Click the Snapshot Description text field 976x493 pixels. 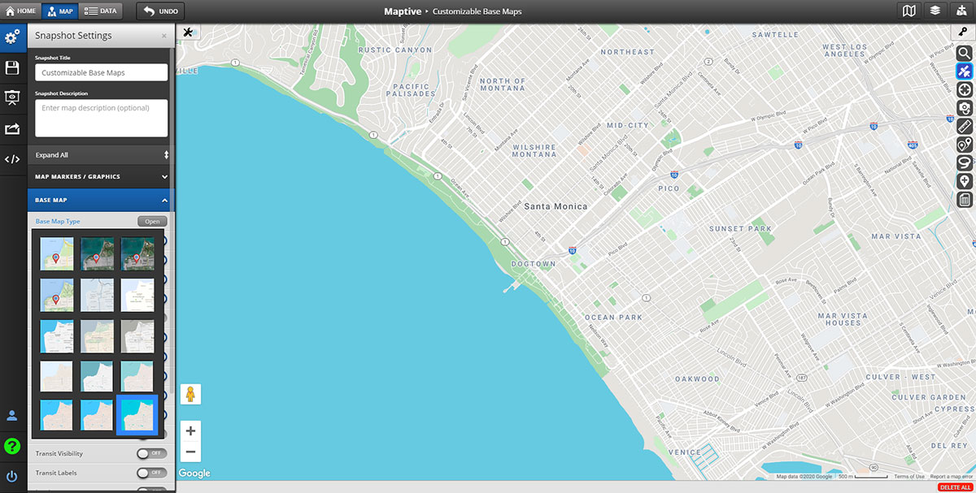coord(101,118)
